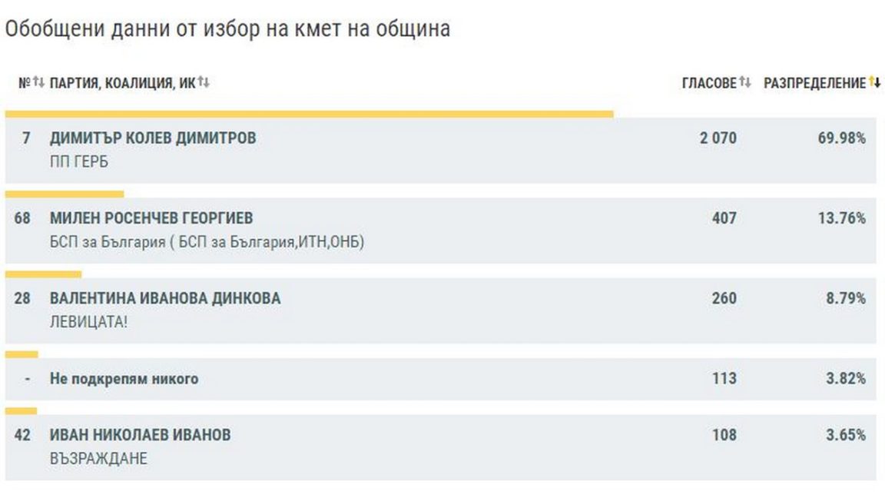Click the № column header label
The image size is (885, 498).
pyautogui.click(x=24, y=84)
